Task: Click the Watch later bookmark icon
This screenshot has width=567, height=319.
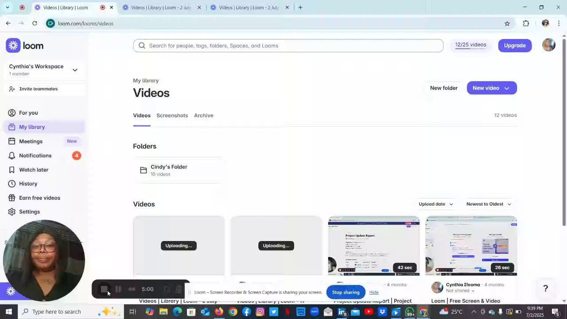Action: coord(12,170)
